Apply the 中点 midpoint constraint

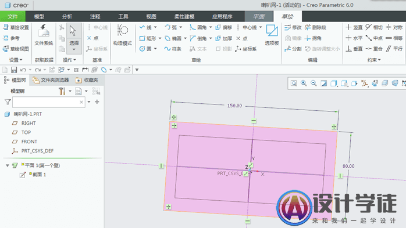point(374,38)
